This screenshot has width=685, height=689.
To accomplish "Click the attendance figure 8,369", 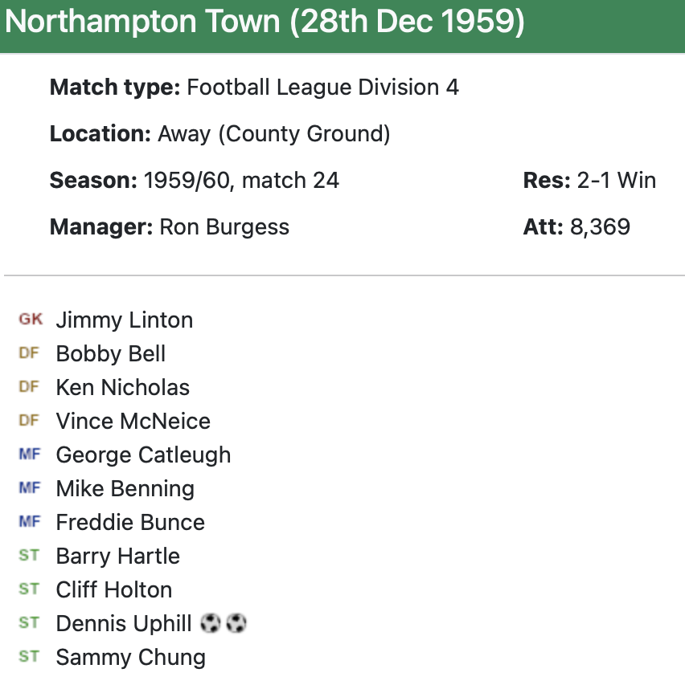I will 600,227.
